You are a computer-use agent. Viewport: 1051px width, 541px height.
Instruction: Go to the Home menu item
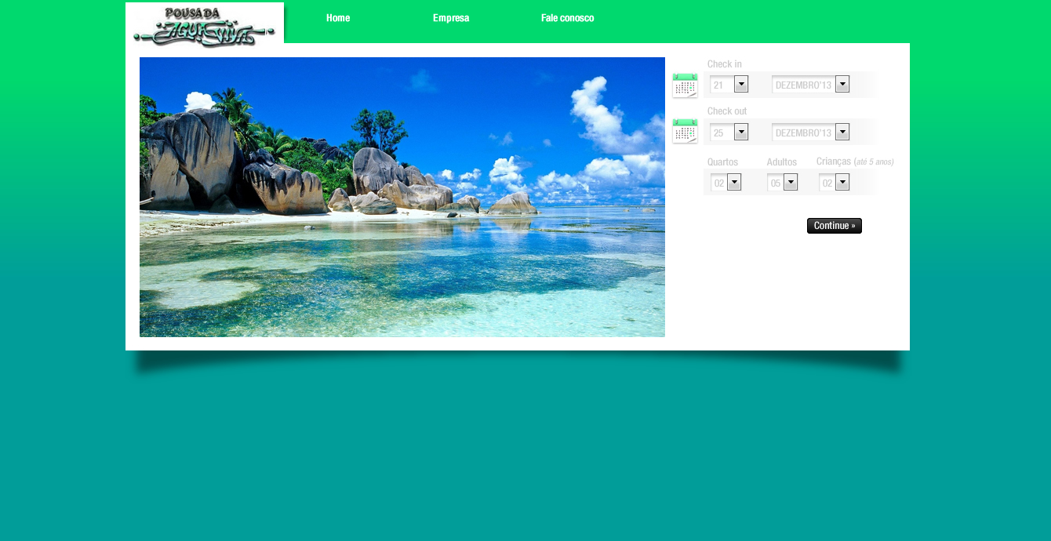pos(338,18)
